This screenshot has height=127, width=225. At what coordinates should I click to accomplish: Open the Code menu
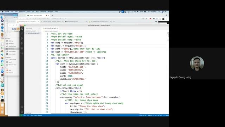[x=7, y=12]
